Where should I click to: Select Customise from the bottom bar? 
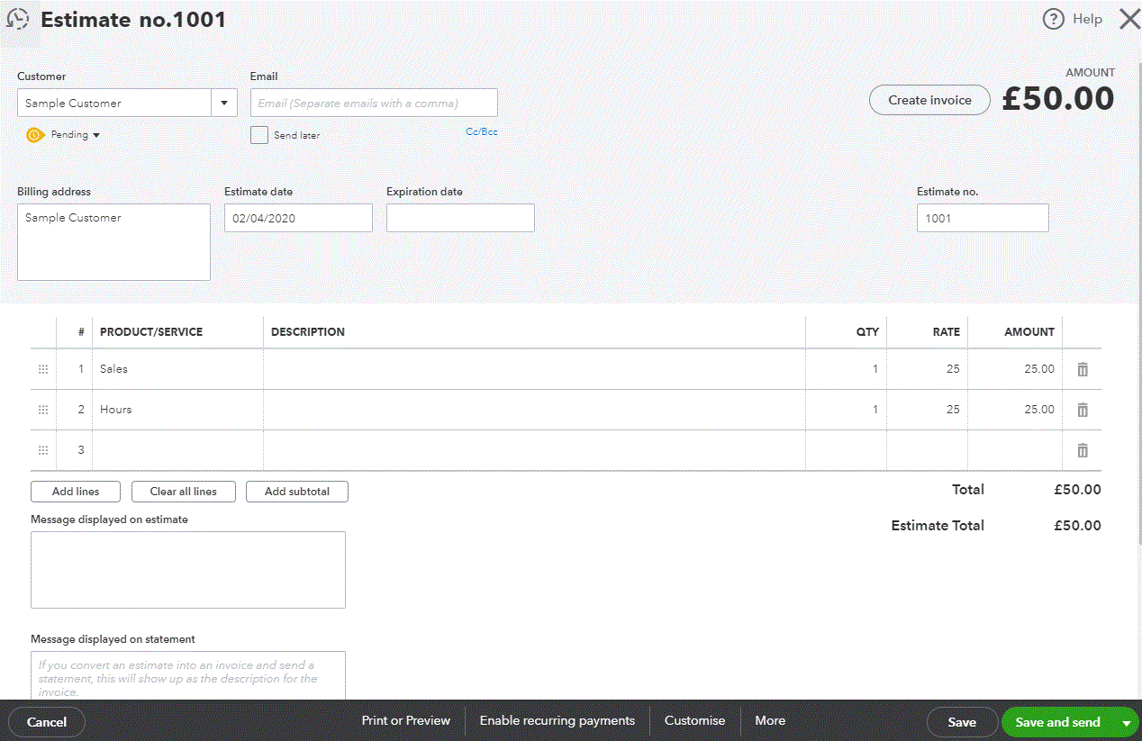694,720
